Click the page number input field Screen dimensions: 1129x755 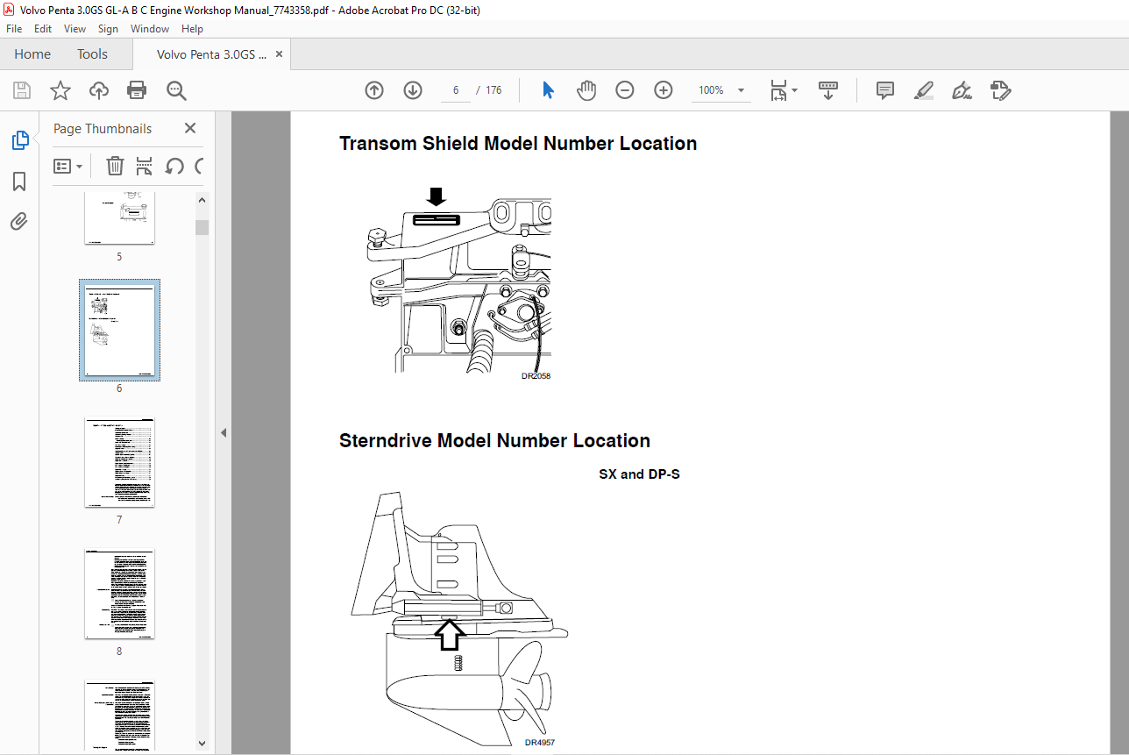[x=456, y=90]
